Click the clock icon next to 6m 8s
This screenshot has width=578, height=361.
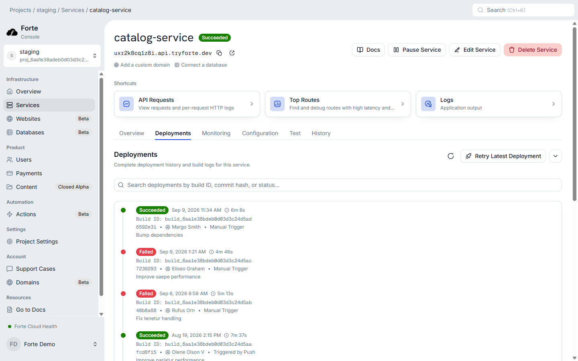coord(227,210)
